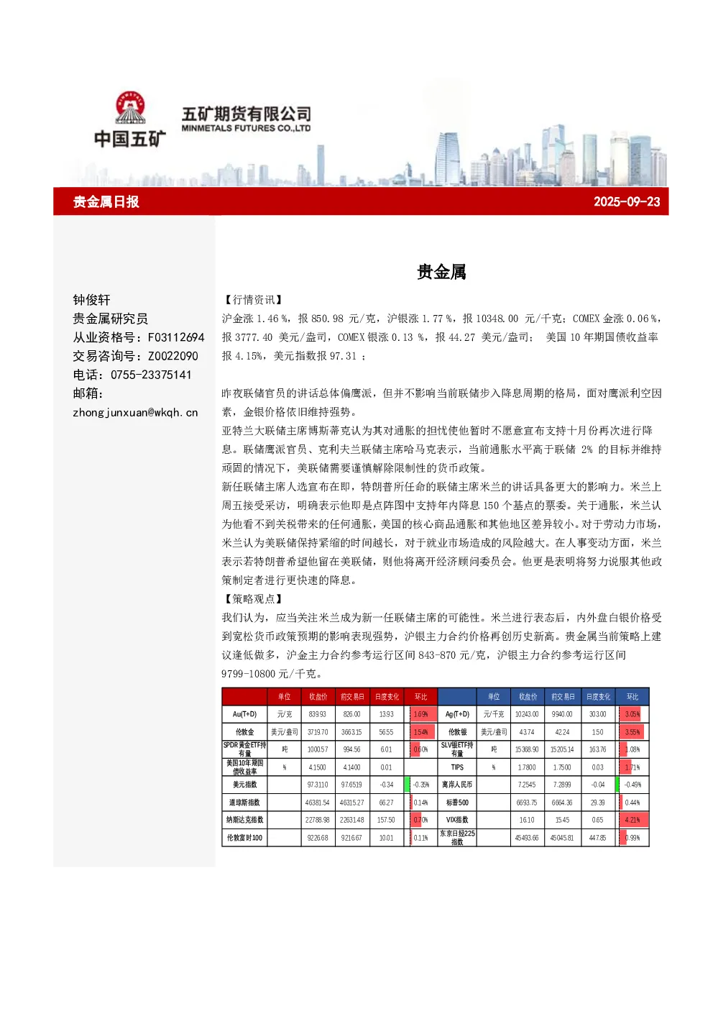Click the 标普500 row label

(457, 803)
